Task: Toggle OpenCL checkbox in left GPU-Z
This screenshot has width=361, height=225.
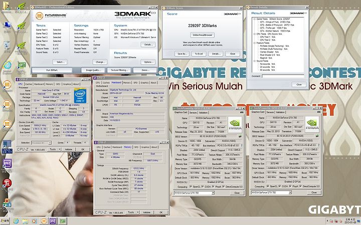Action: (x=191, y=186)
